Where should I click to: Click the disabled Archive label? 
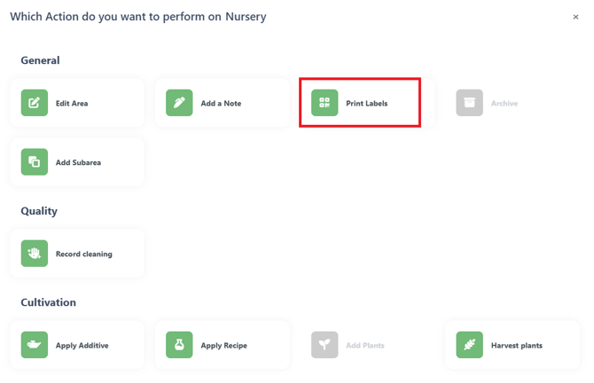(x=504, y=104)
